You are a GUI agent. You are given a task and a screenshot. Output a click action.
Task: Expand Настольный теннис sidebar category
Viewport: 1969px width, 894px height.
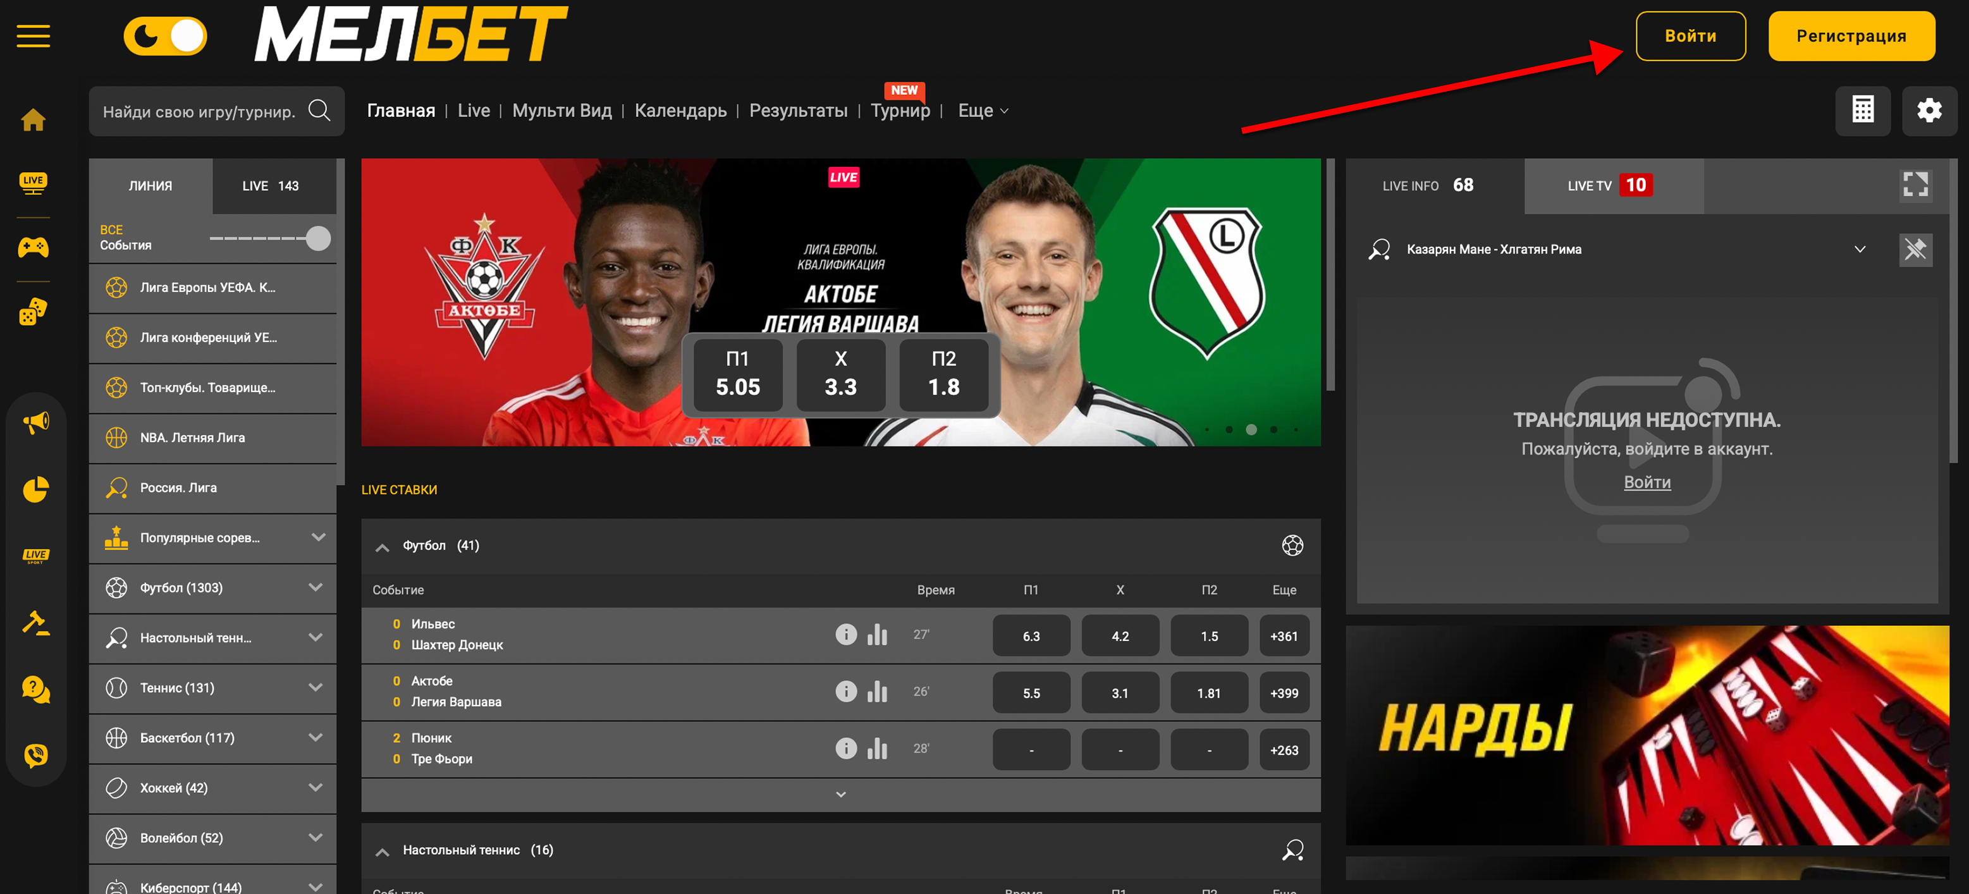pyautogui.click(x=316, y=637)
